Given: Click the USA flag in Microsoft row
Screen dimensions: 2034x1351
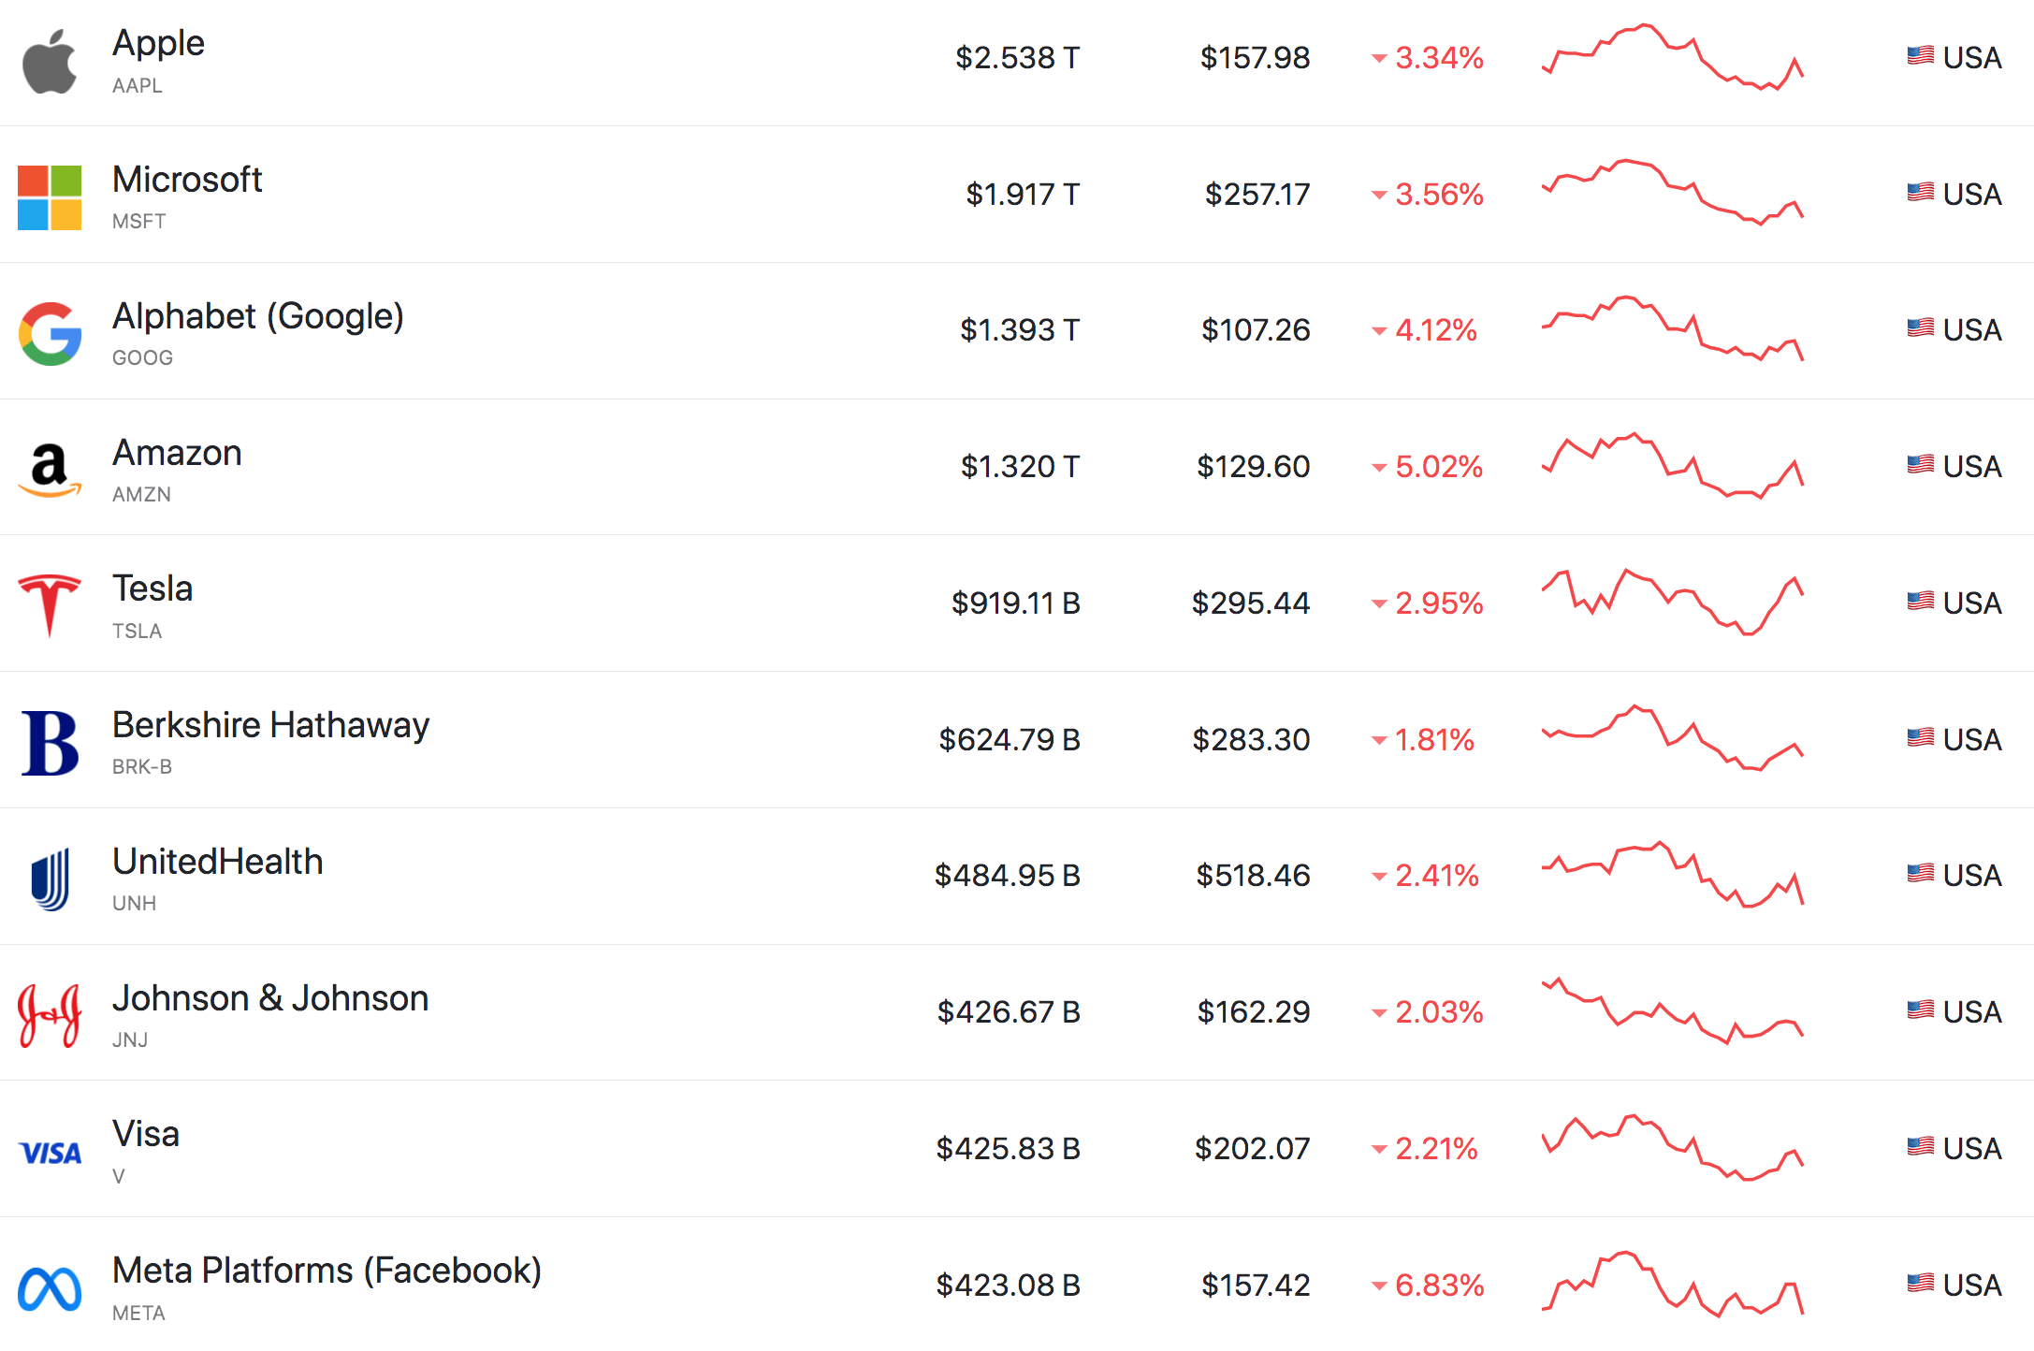Looking at the screenshot, I should click(1921, 193).
